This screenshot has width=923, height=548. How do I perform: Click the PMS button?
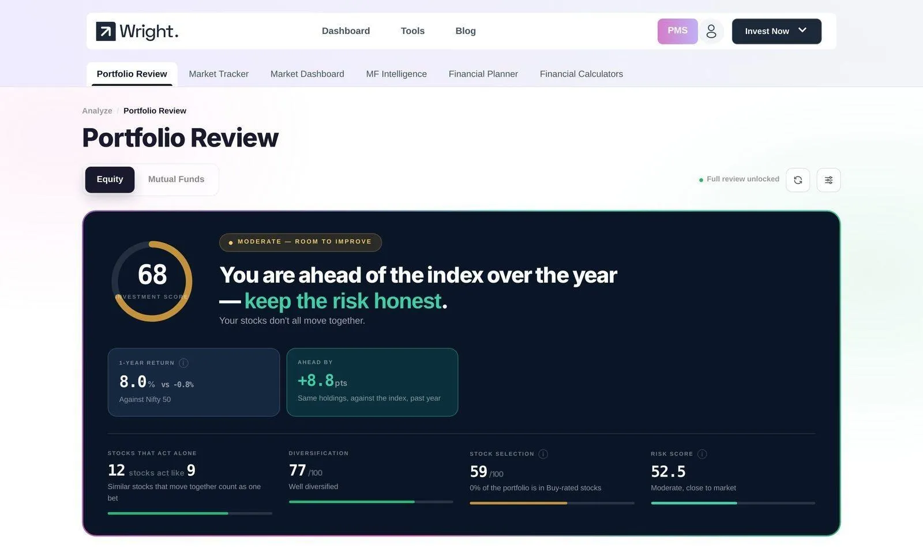point(677,31)
